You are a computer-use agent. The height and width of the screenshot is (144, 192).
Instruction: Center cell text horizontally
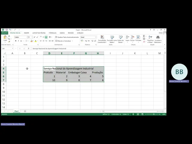(x=43, y=41)
